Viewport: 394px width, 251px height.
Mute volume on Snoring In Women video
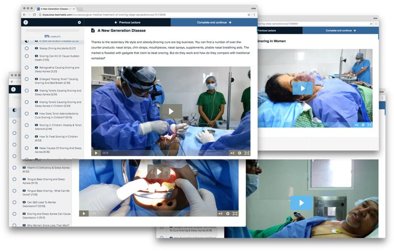(357, 125)
